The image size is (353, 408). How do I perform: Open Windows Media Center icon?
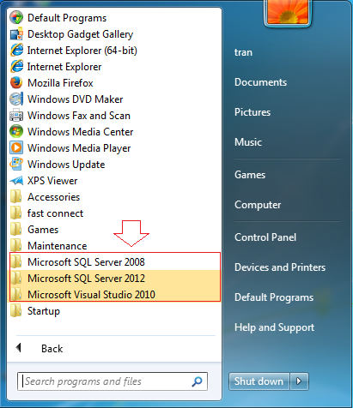pyautogui.click(x=16, y=132)
